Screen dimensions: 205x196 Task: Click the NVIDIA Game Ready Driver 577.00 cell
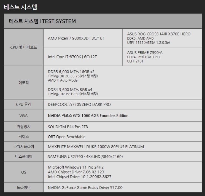(85, 187)
